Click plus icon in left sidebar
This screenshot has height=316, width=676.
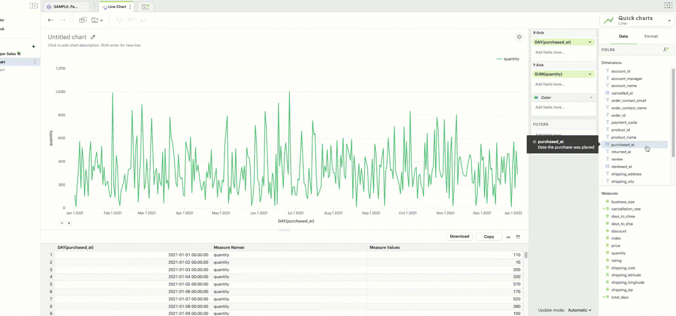33,46
